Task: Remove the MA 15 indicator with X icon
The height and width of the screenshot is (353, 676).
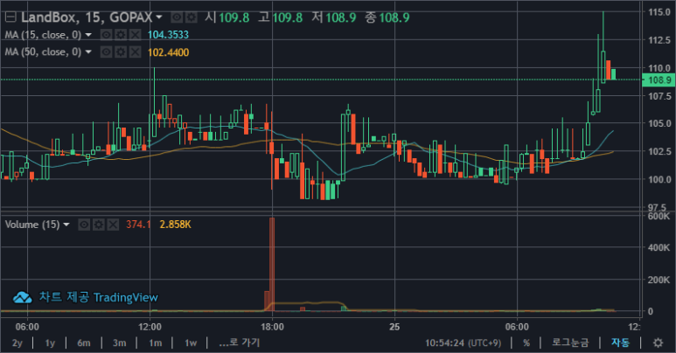Action: (134, 34)
